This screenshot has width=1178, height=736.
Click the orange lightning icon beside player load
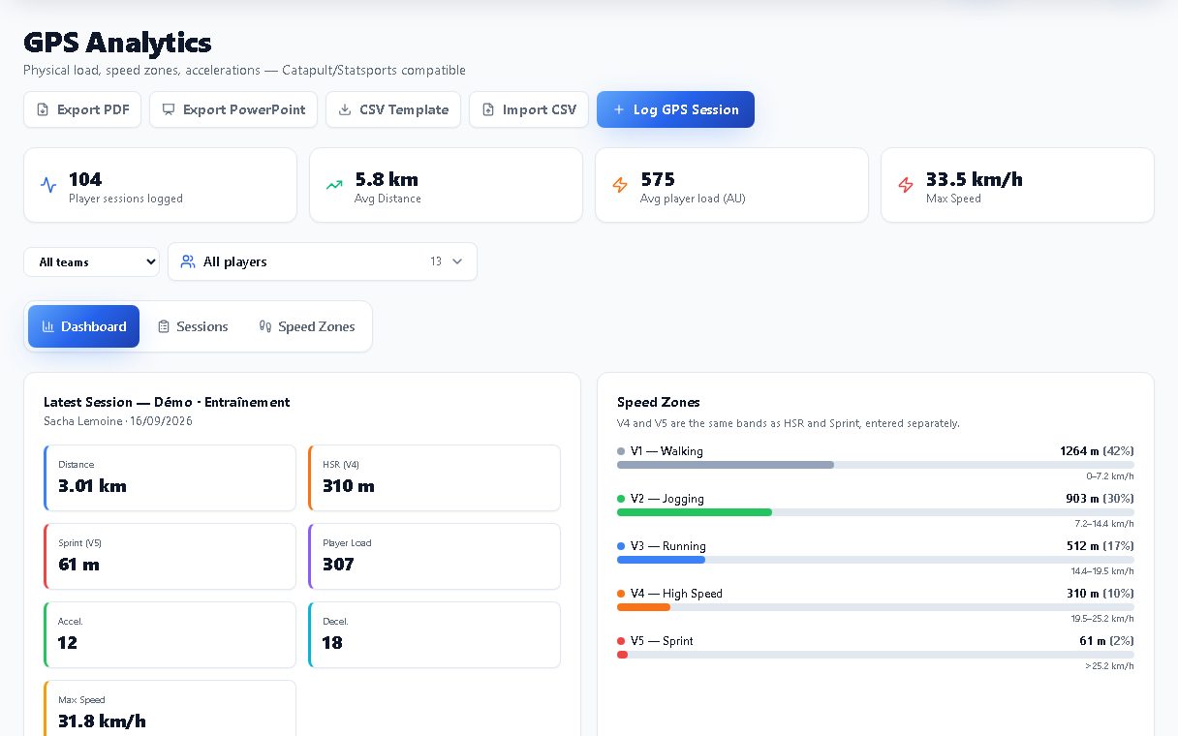click(x=620, y=185)
